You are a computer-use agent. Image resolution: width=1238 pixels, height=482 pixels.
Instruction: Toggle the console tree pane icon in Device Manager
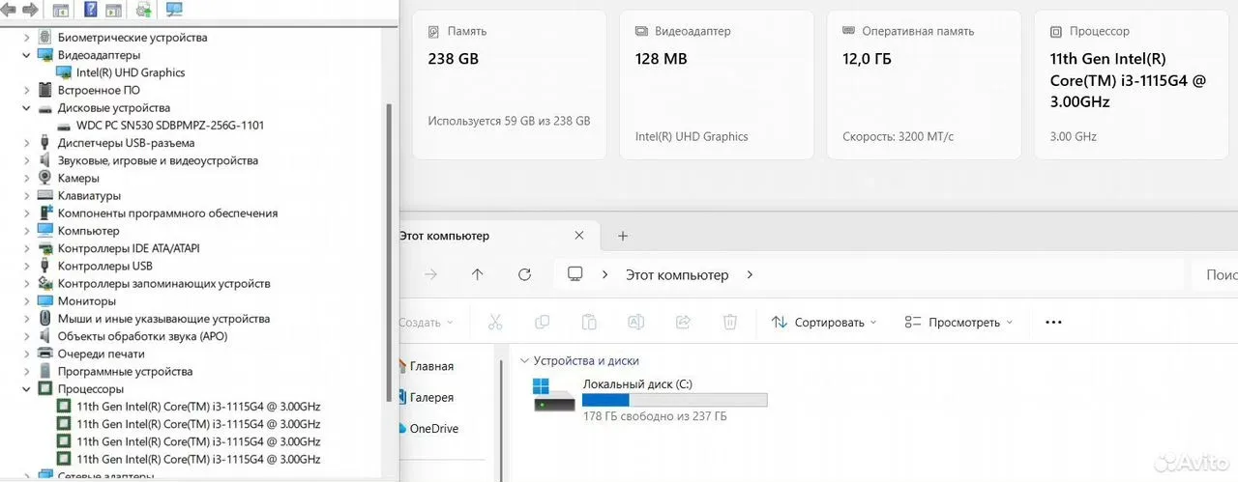coord(61,11)
